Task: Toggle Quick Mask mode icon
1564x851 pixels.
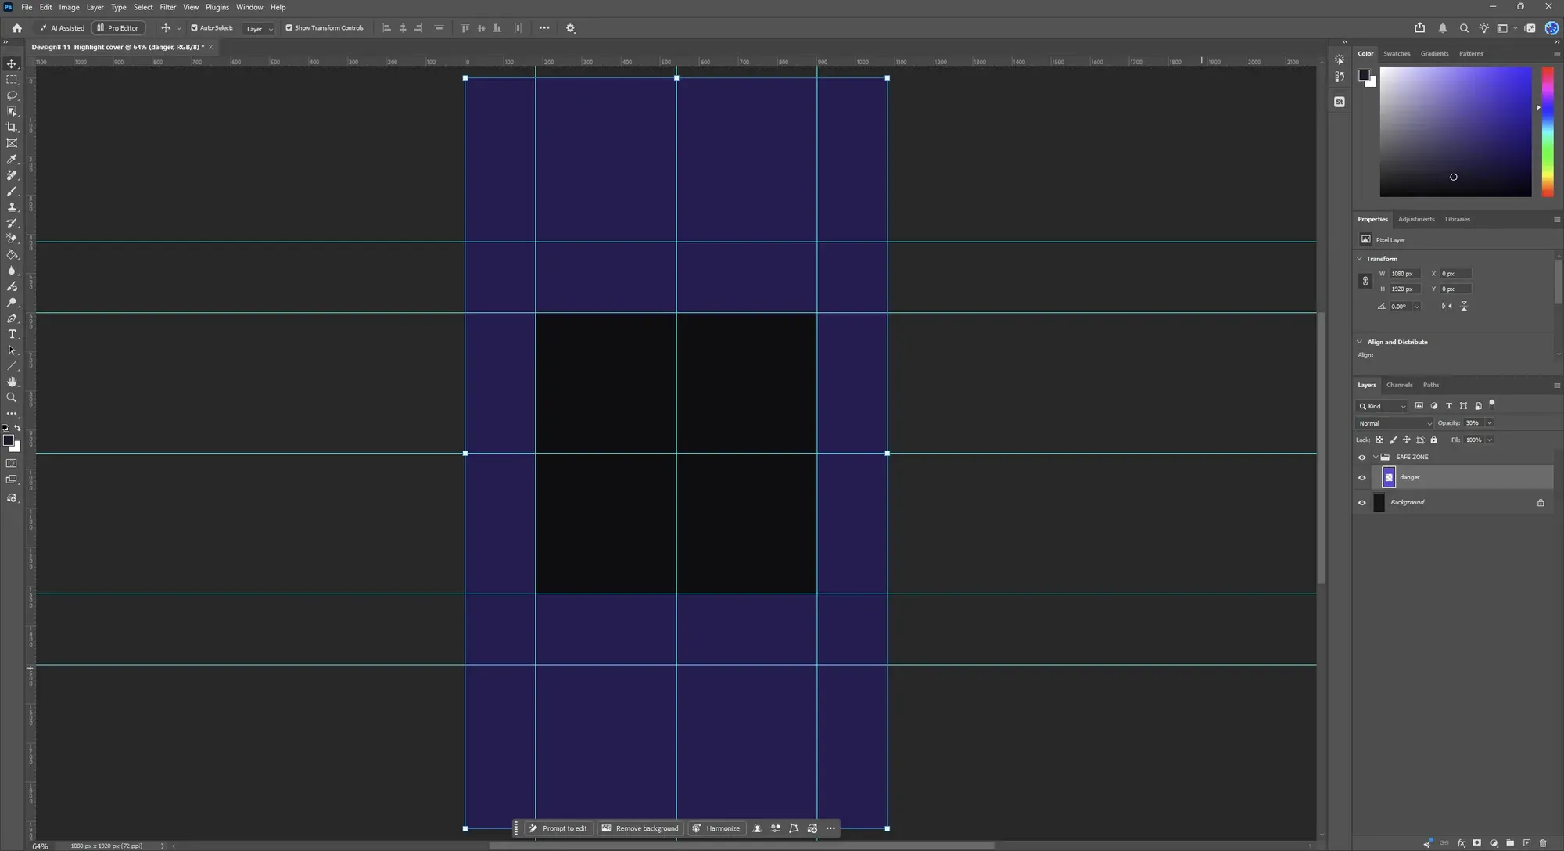Action: point(12,463)
